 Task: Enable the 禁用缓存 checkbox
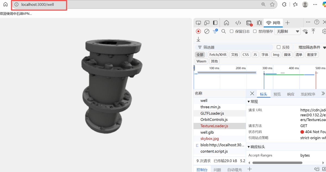point(255,31)
